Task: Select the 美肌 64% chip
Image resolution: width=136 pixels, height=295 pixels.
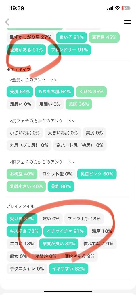Action: click(20, 92)
